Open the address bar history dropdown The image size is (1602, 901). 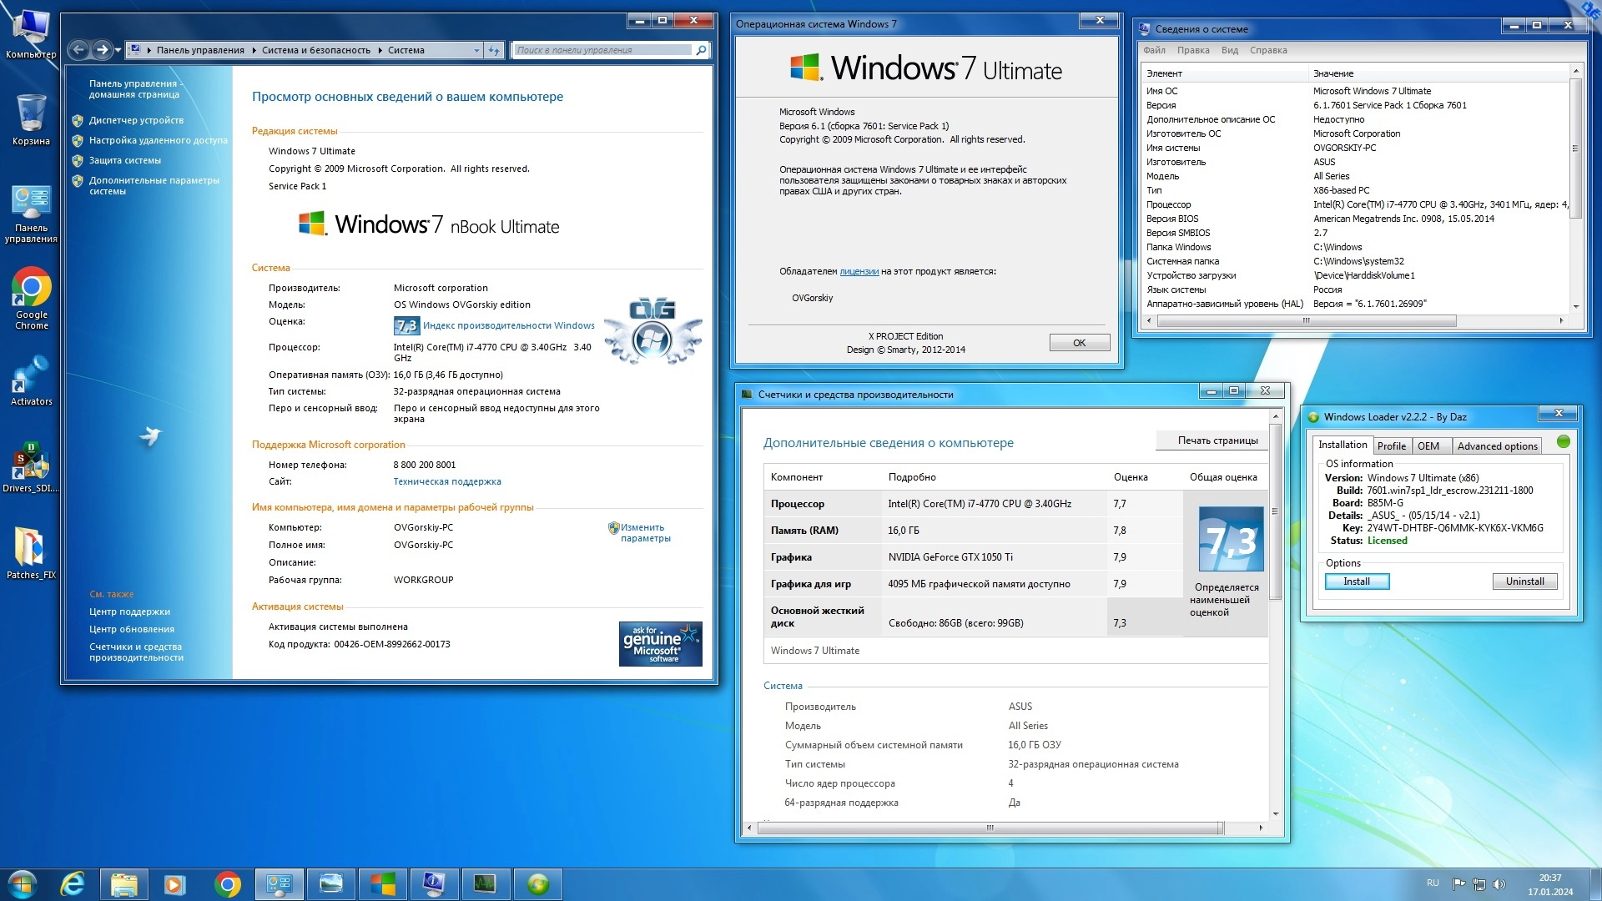point(476,50)
